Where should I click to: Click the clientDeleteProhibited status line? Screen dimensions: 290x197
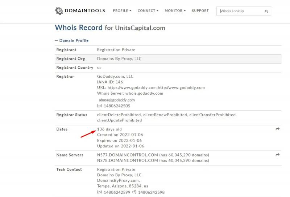click(167, 115)
